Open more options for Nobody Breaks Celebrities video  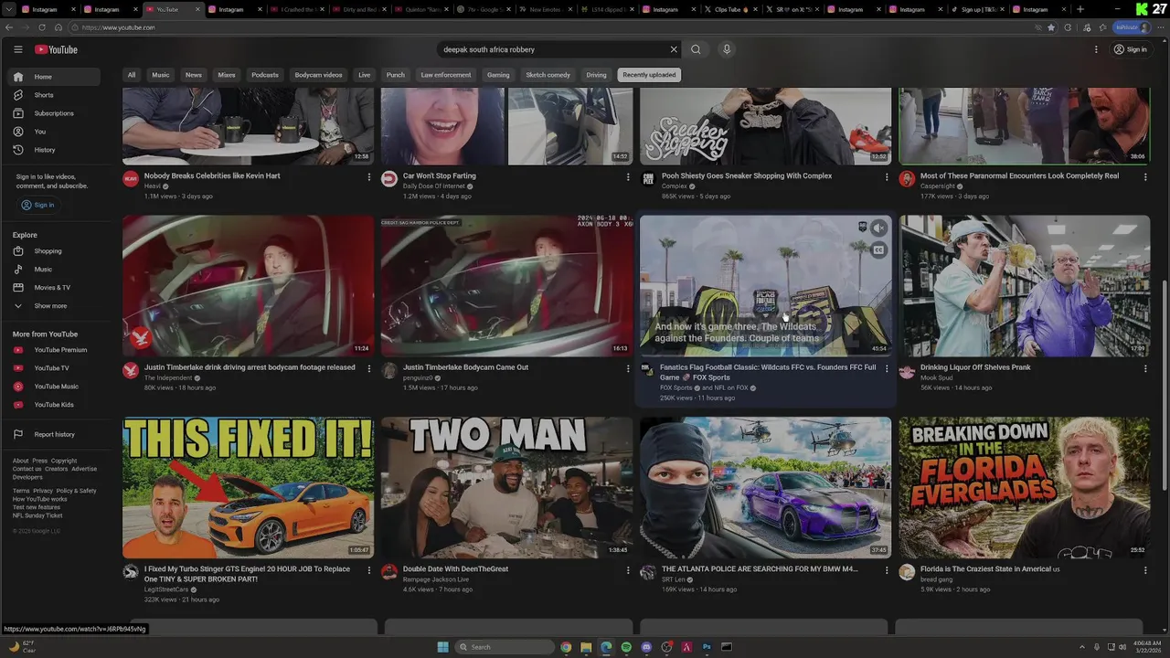pos(369,176)
